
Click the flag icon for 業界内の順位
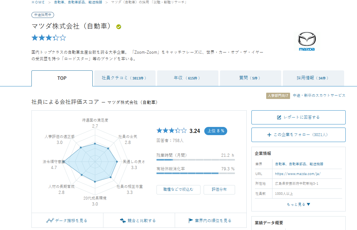(190, 221)
